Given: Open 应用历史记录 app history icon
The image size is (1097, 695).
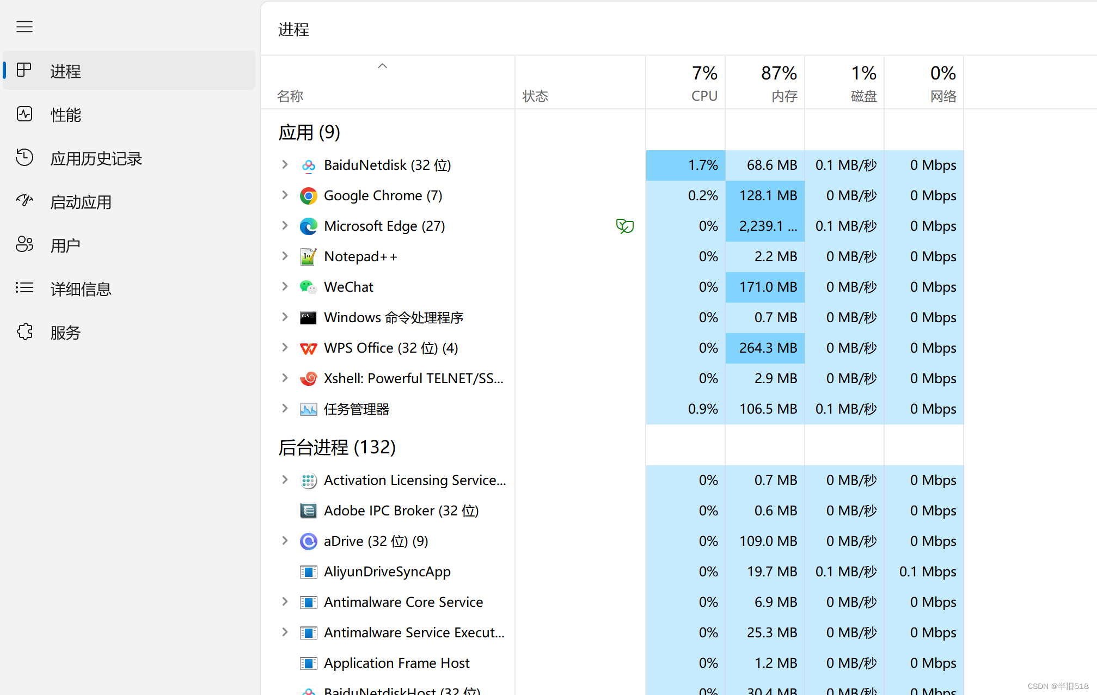Looking at the screenshot, I should pos(24,158).
